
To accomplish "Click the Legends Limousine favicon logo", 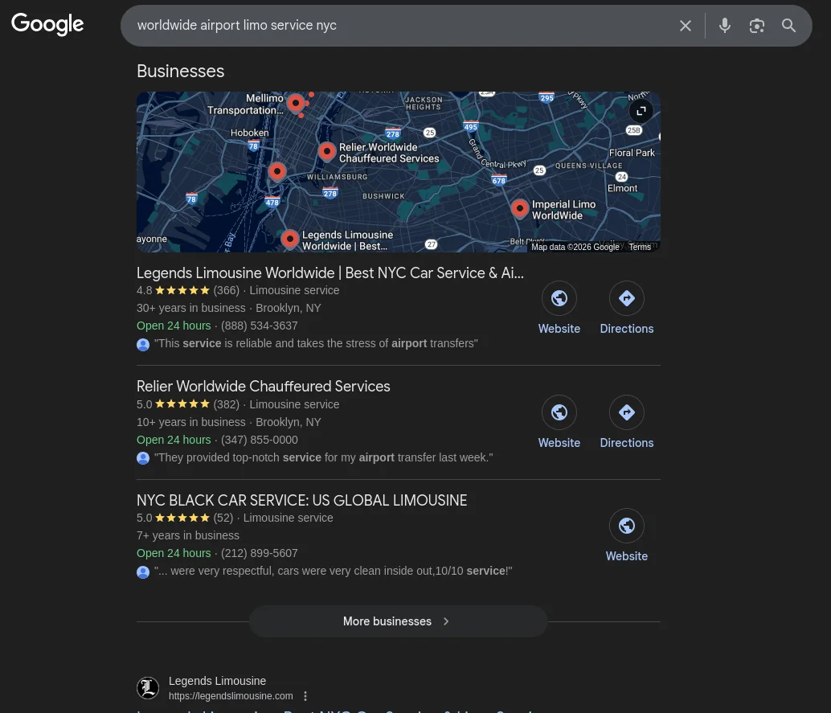I will (x=148, y=688).
